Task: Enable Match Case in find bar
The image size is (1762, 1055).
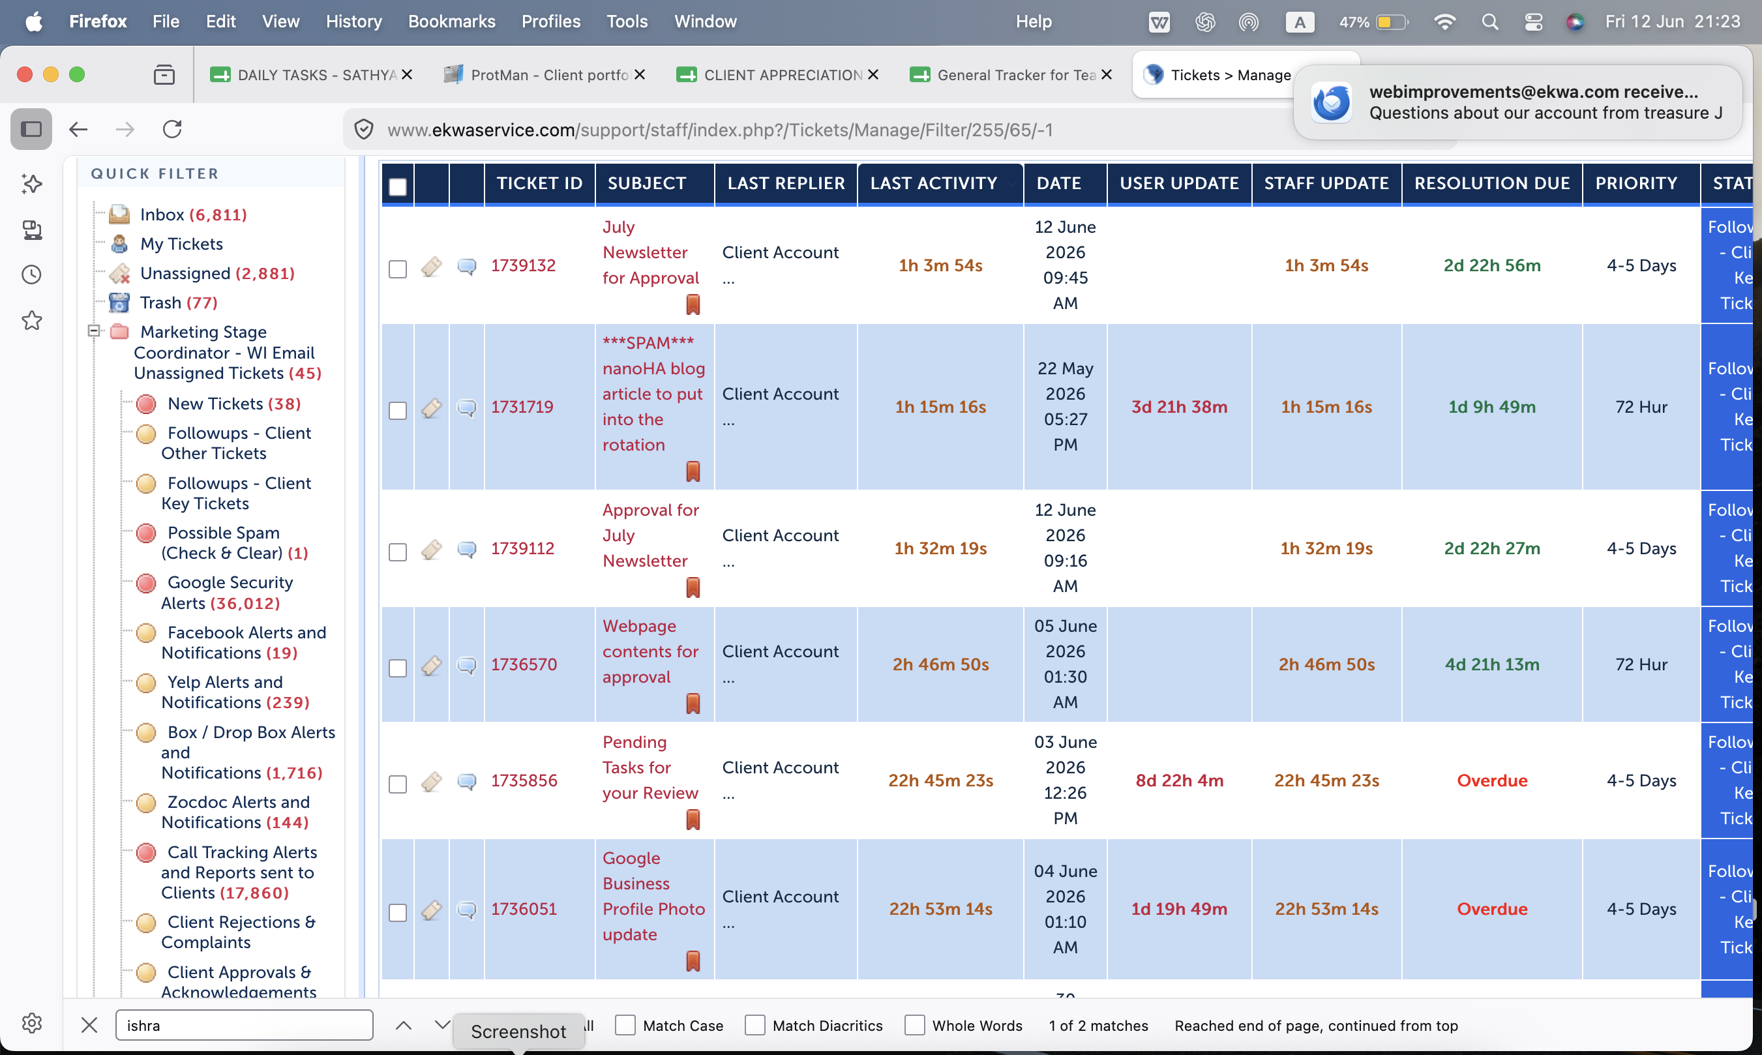Action: point(625,1025)
